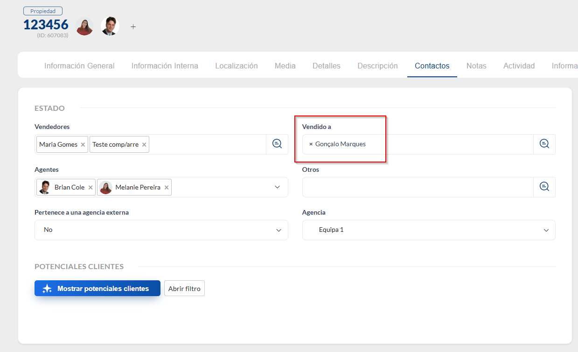Remove Gonçalo Marques from Vendido a
The width and height of the screenshot is (578, 352).
tap(311, 144)
